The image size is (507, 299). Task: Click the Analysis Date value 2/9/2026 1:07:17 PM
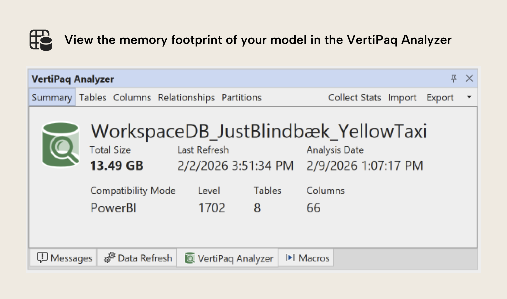point(365,166)
